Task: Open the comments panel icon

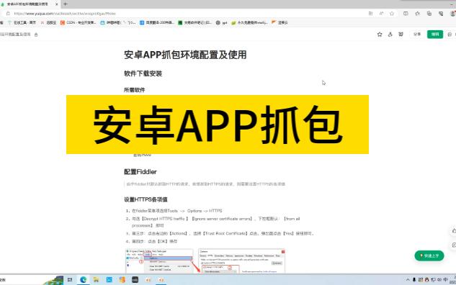Action: pos(450,35)
